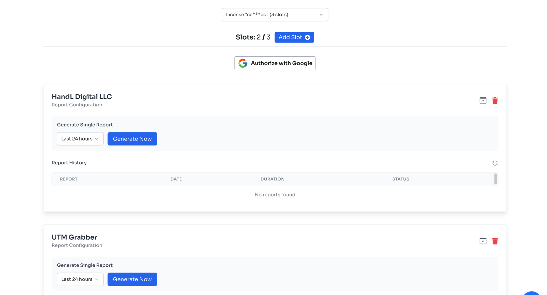This screenshot has height=295, width=547.
Task: Refresh the Report History list
Action: point(495,163)
